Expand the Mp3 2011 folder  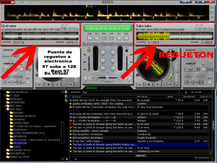click(5, 106)
